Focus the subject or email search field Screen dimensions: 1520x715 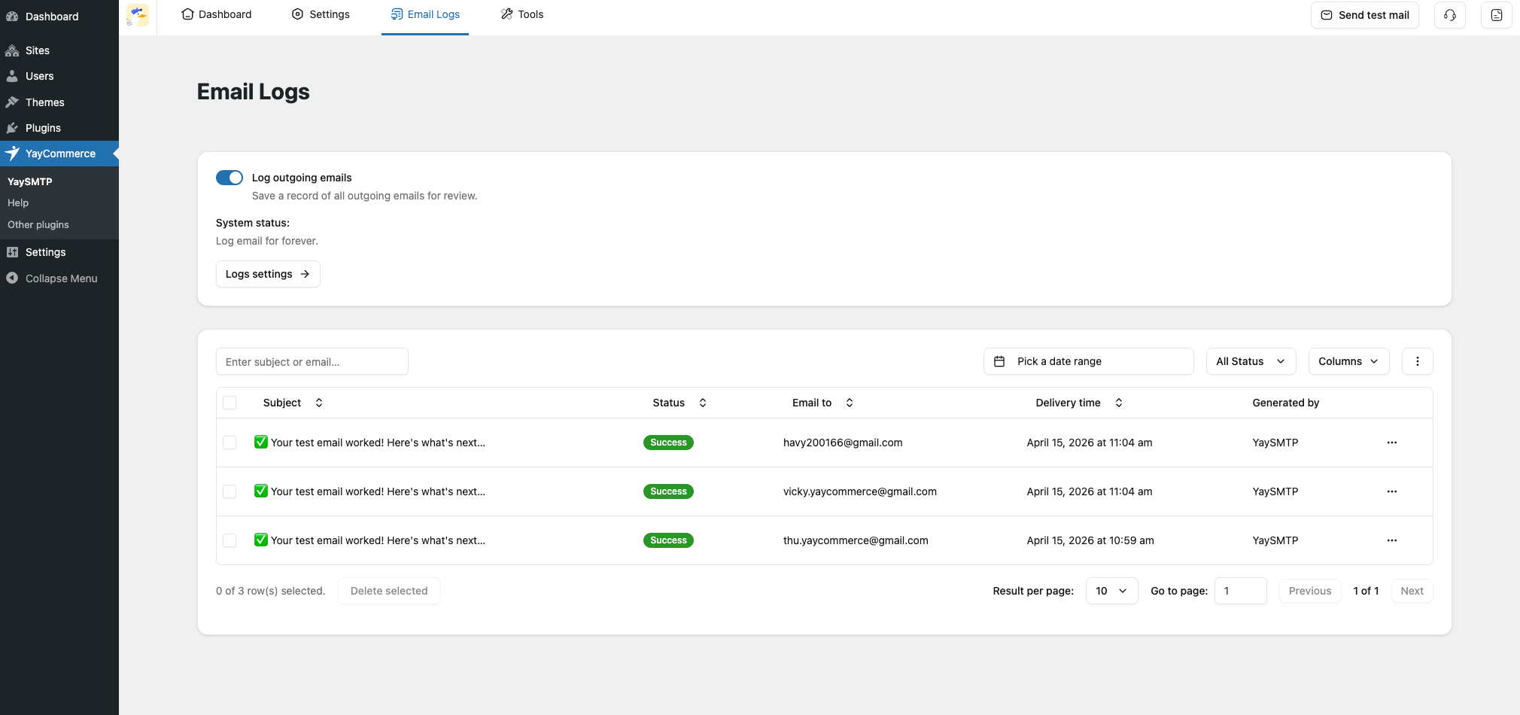pyautogui.click(x=312, y=362)
